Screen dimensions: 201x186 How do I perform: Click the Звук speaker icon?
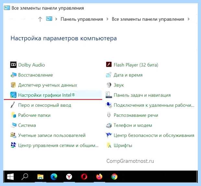pyautogui.click(x=109, y=85)
